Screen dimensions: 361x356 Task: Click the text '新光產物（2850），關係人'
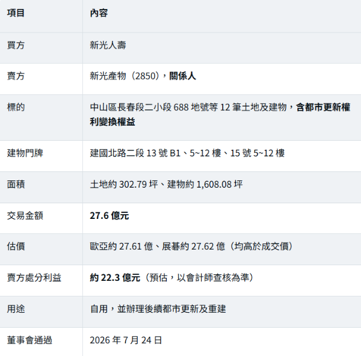[143, 76]
